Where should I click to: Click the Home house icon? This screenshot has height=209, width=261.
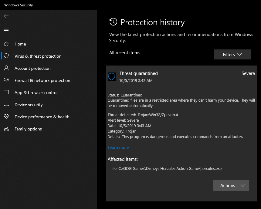pos(6,44)
